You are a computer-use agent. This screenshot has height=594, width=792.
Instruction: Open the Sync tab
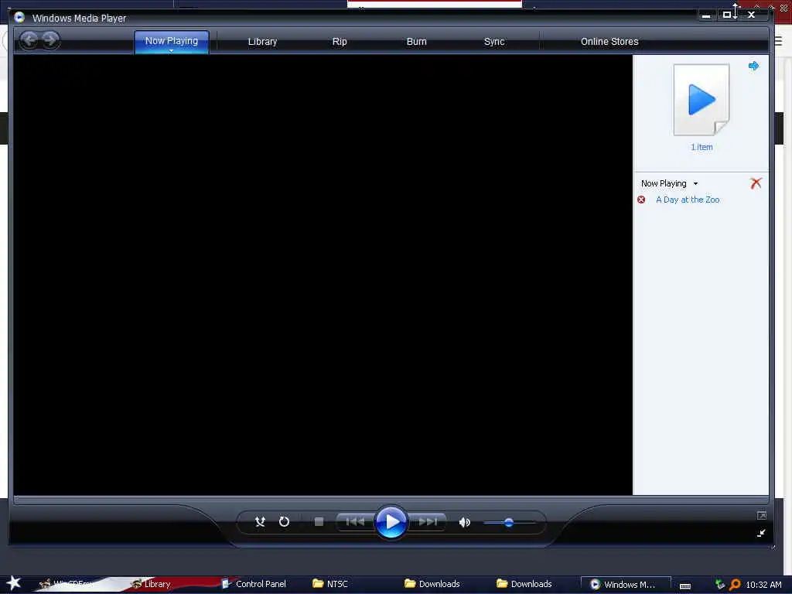tap(494, 42)
